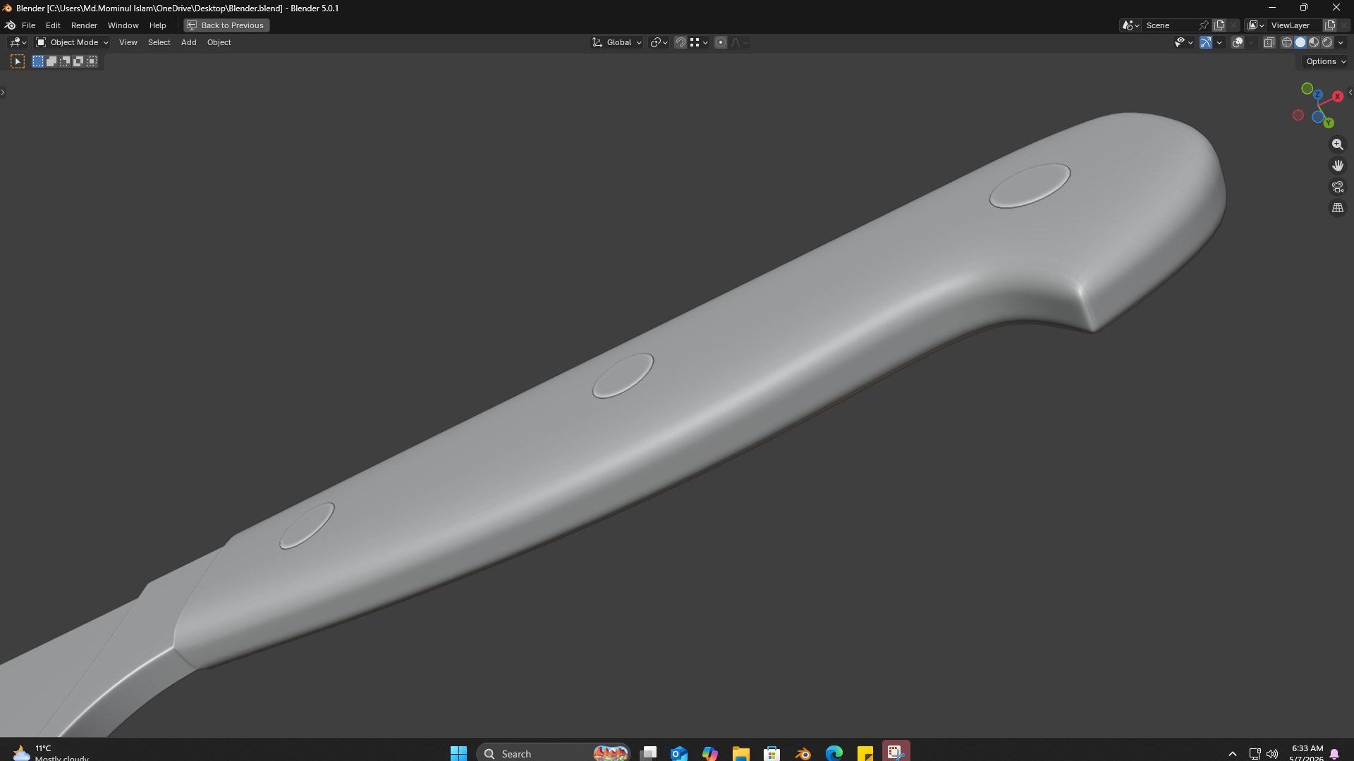Image resolution: width=1354 pixels, height=761 pixels.
Task: Open the view layer browse dropdown
Action: (x=1256, y=25)
